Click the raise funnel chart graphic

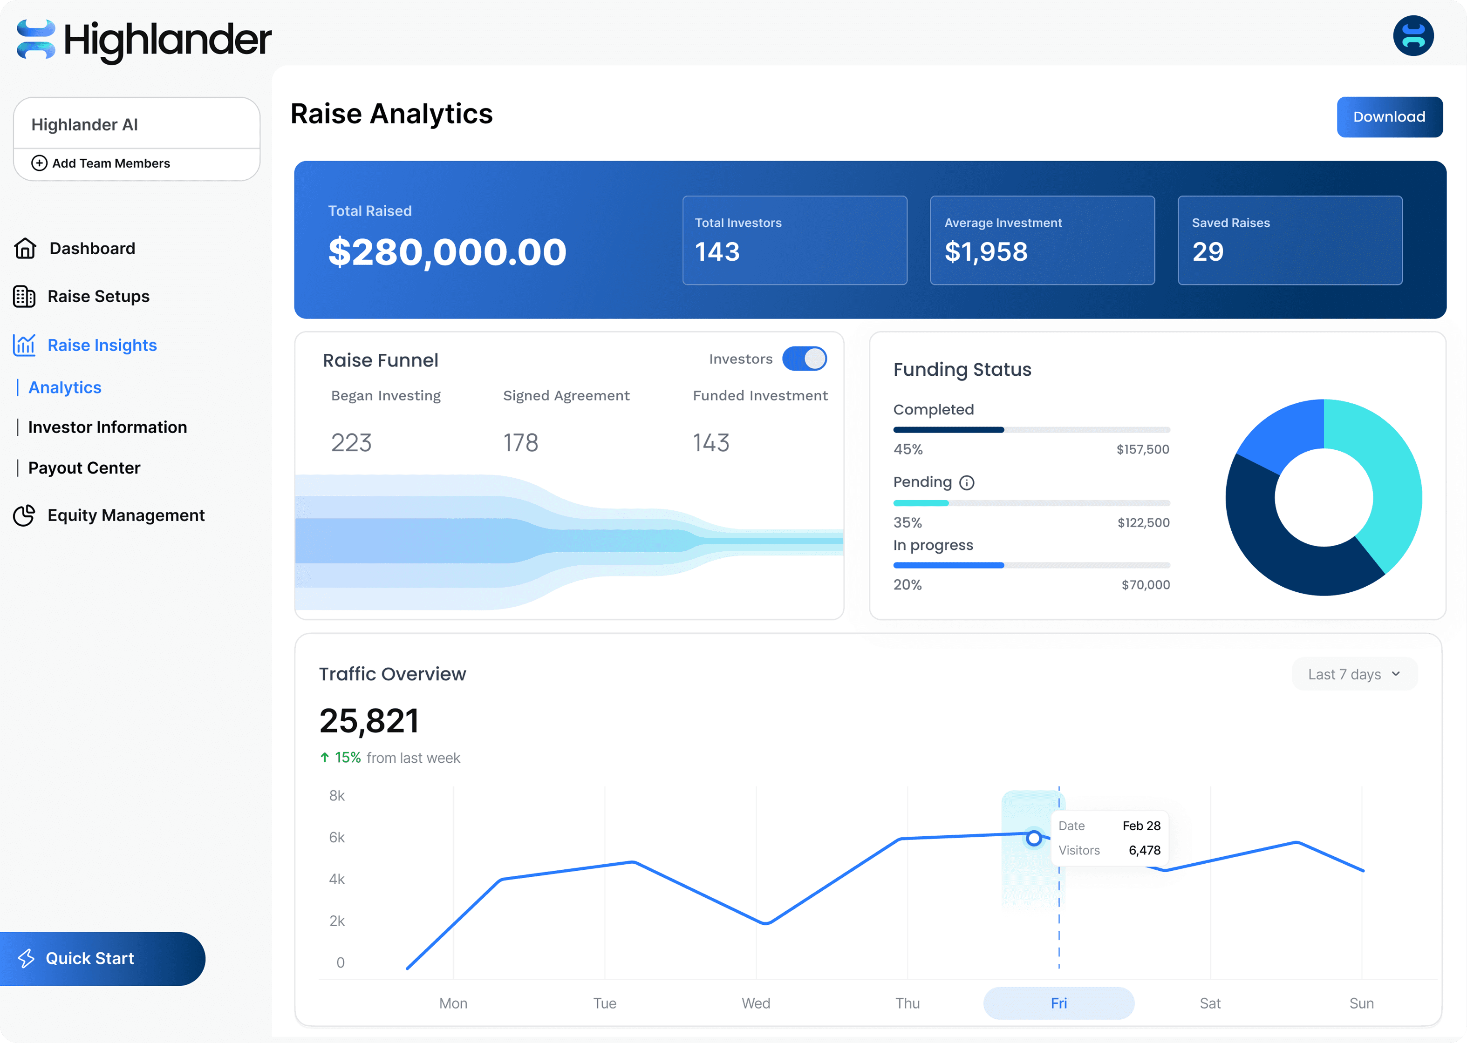click(x=569, y=542)
